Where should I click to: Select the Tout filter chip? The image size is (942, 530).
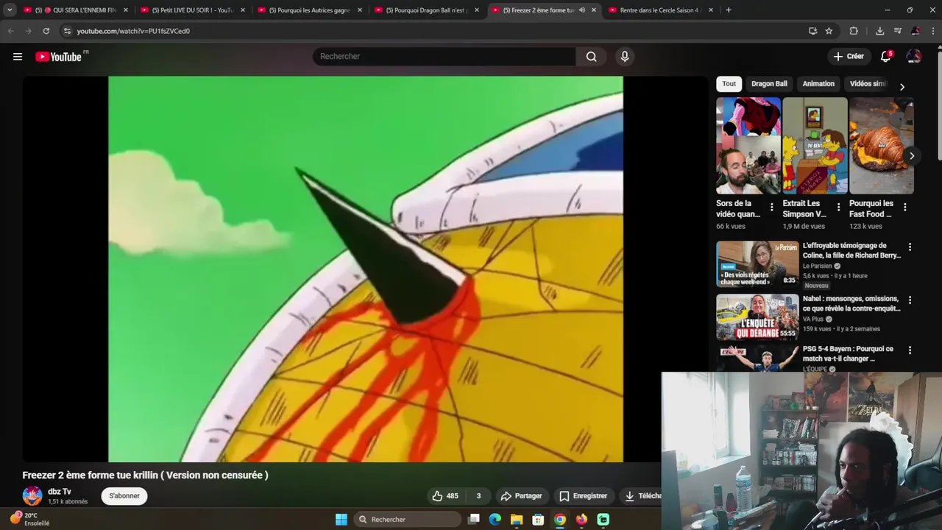(x=729, y=84)
